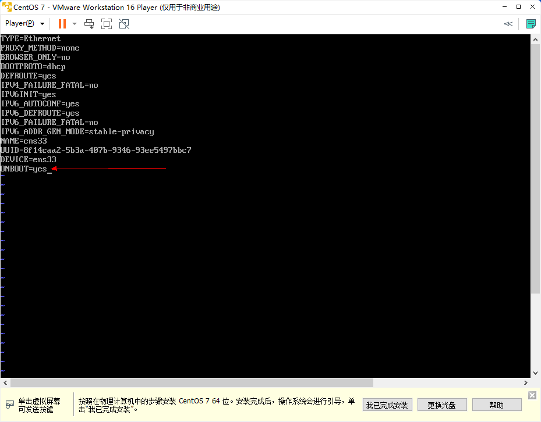This screenshot has width=541, height=422.
Task: Click the 我已完成安装 button
Action: coord(387,405)
